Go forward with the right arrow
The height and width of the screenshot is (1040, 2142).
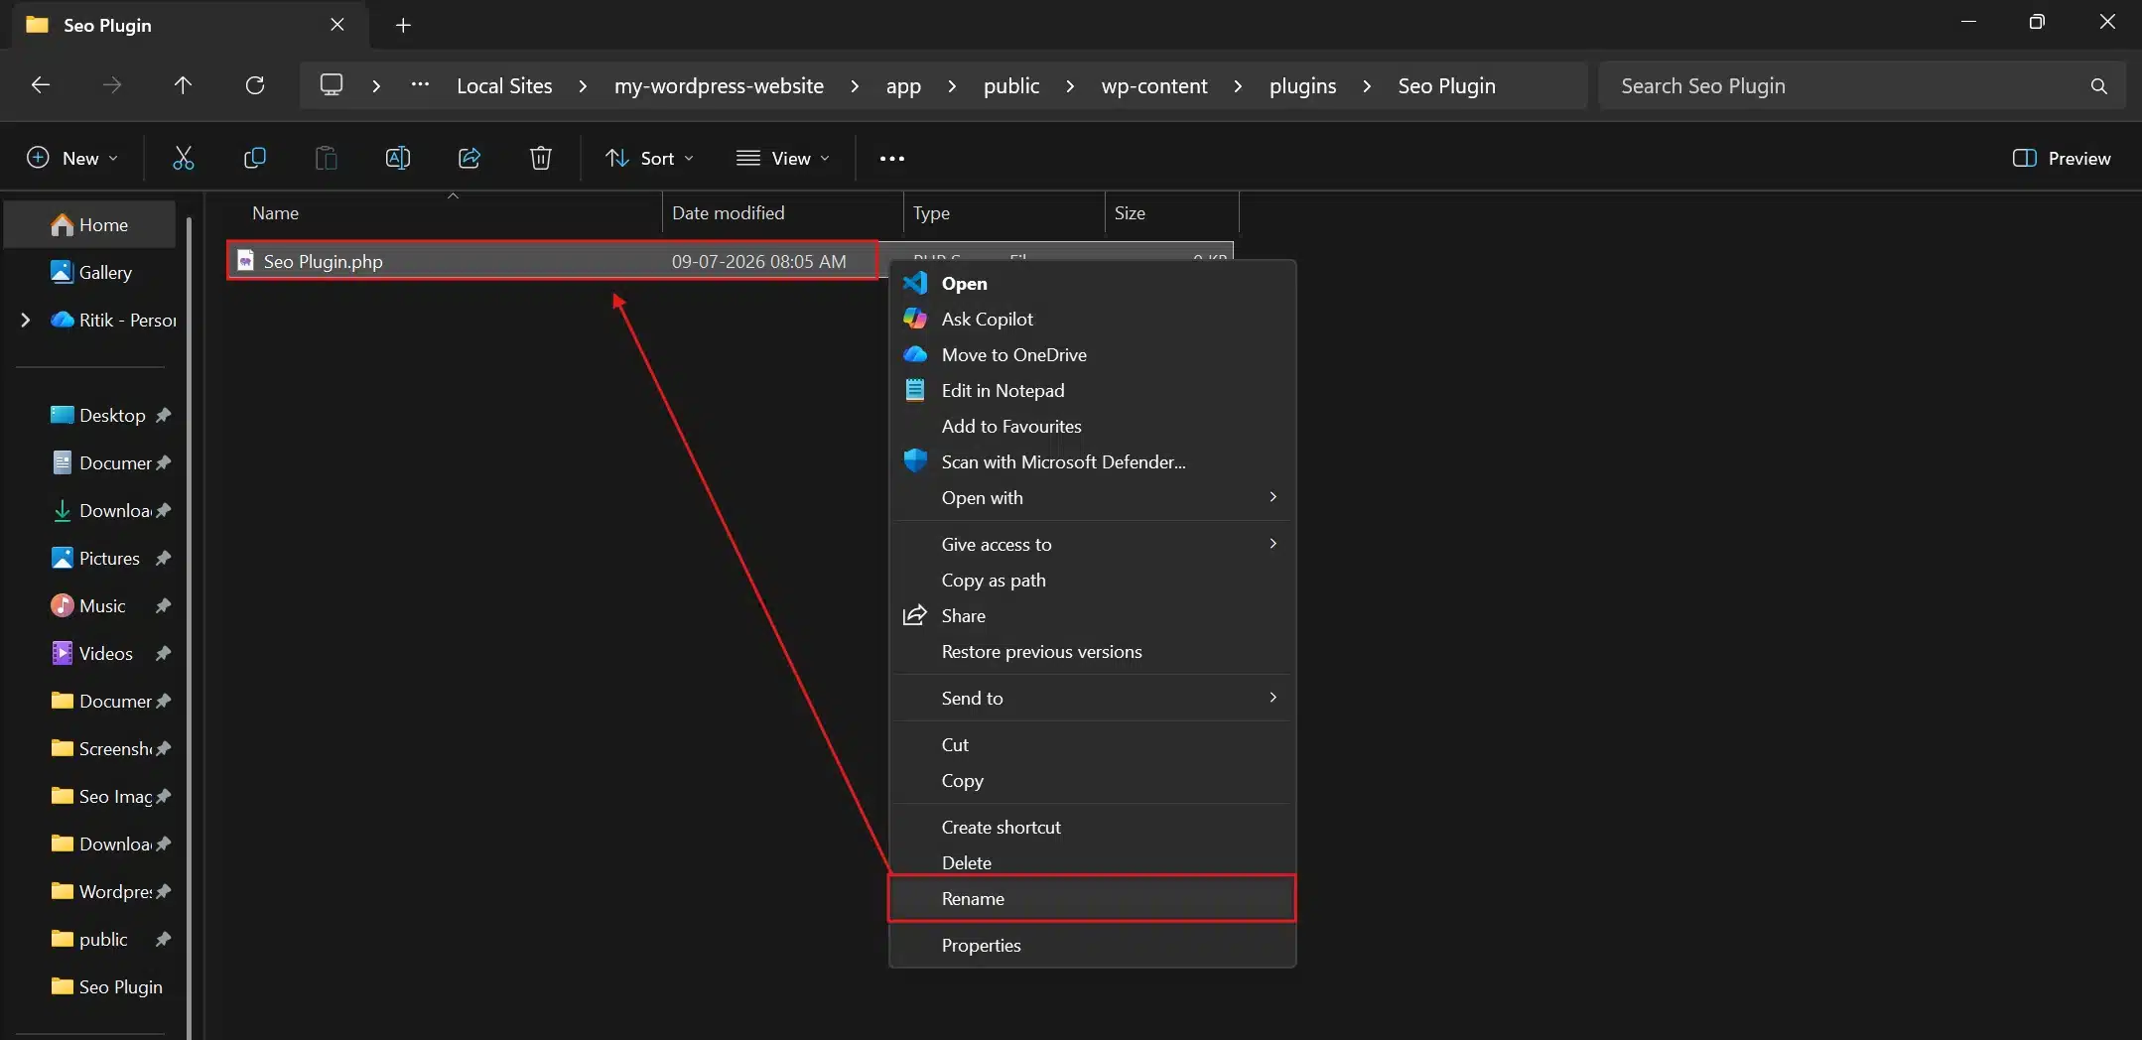pos(112,85)
